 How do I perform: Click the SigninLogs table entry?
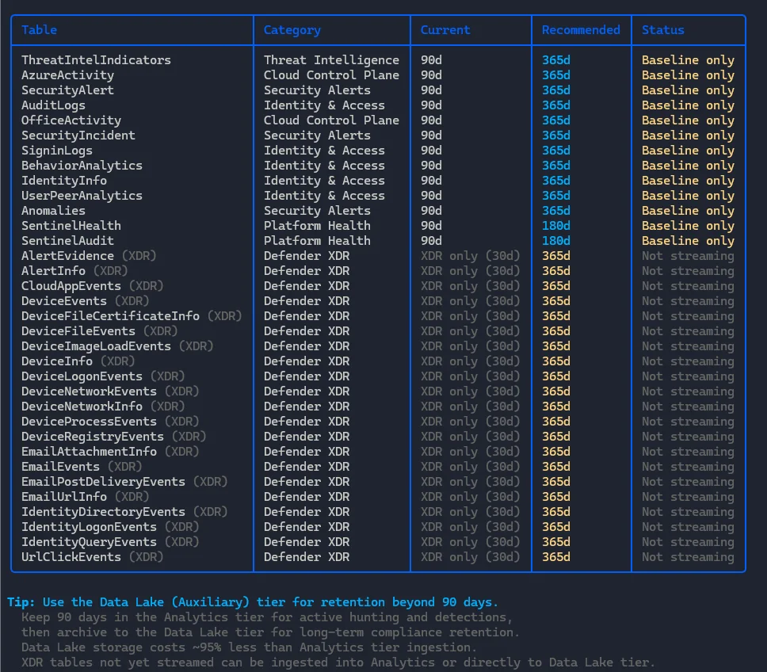(57, 151)
